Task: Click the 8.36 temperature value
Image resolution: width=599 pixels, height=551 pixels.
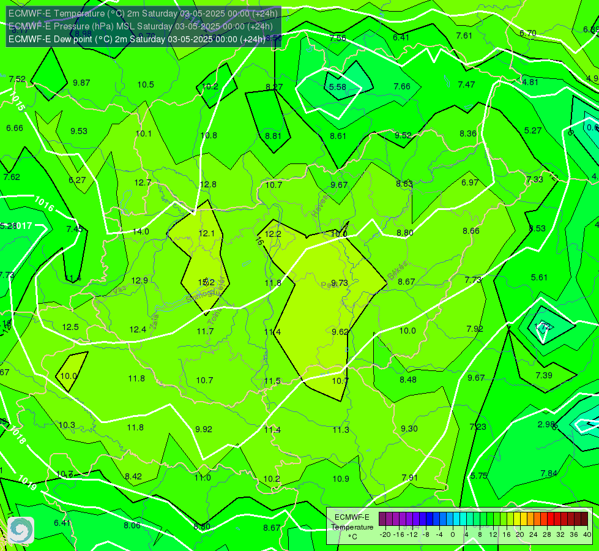Action: pyautogui.click(x=468, y=133)
